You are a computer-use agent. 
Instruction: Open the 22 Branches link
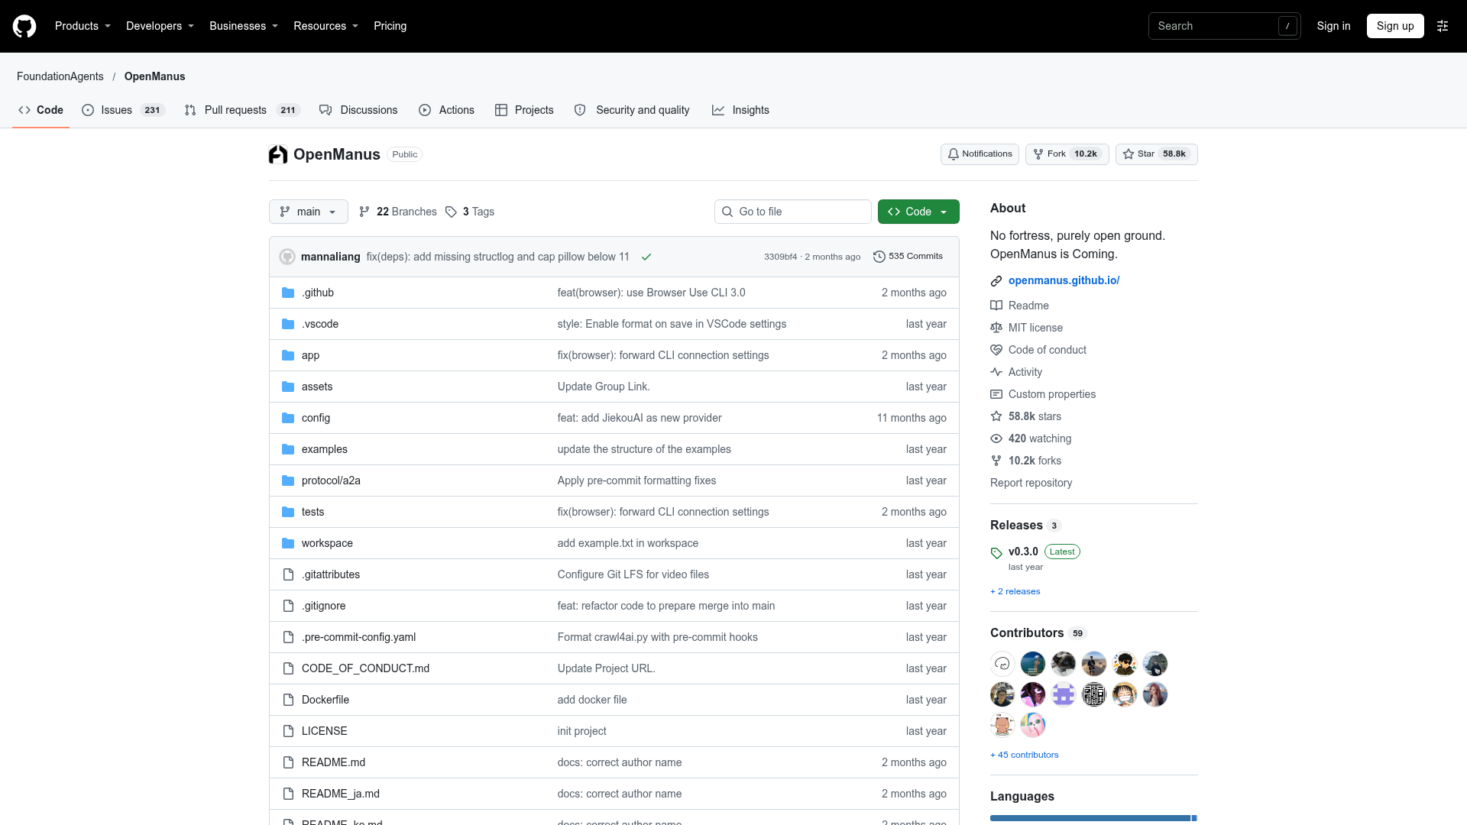point(398,212)
